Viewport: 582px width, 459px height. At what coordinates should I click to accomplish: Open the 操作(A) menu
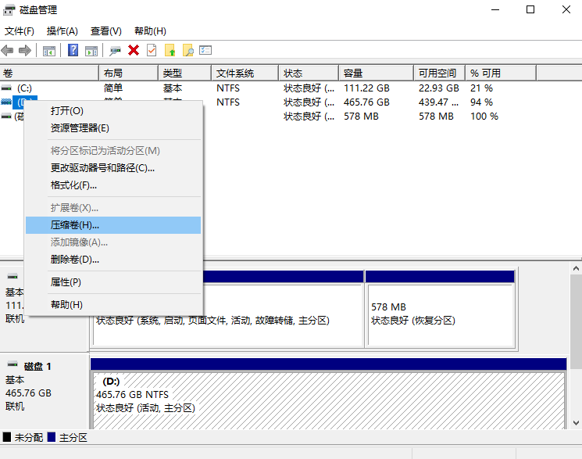click(62, 31)
